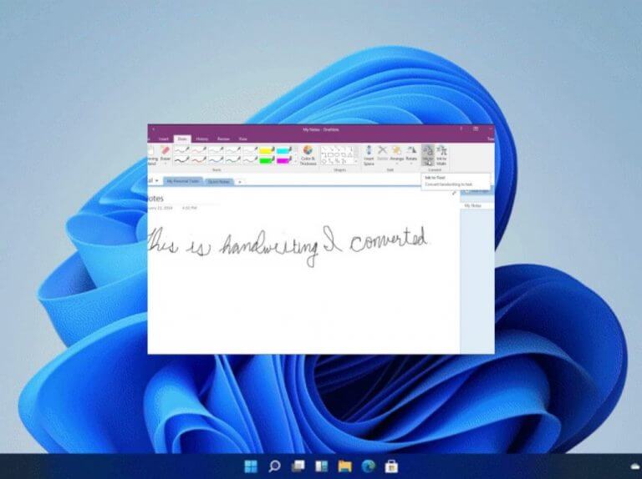Click the handwritten ink sentence on page
Viewport: 642px width, 479px height.
point(288,246)
